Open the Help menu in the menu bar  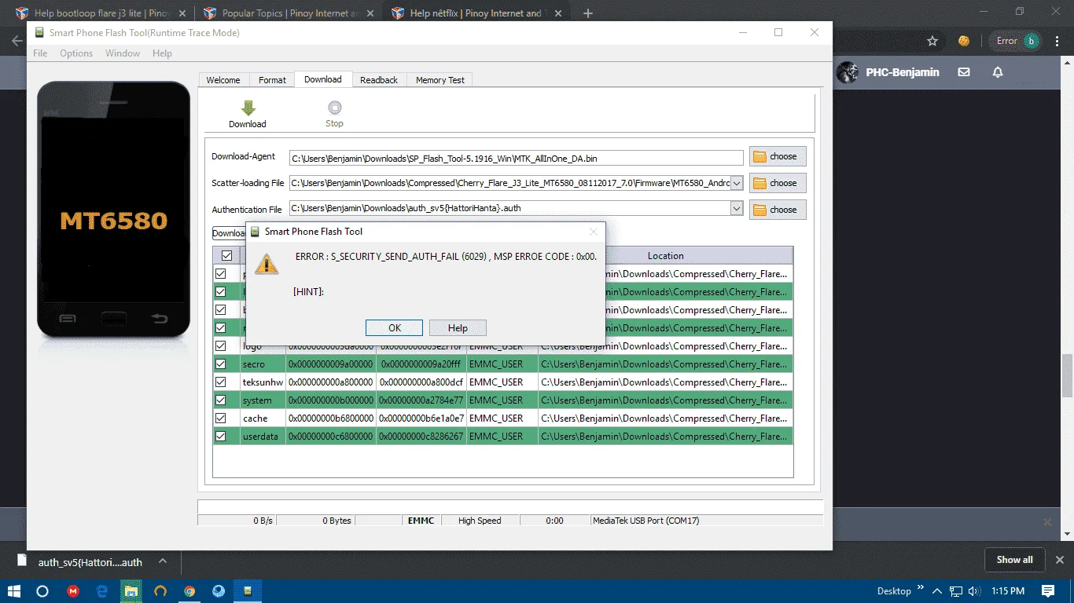[162, 53]
